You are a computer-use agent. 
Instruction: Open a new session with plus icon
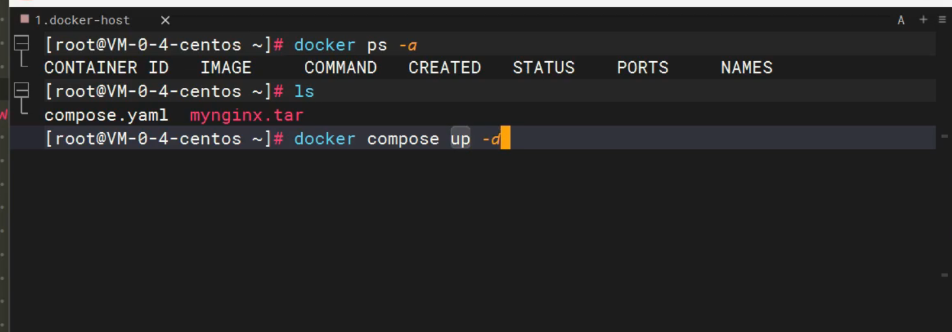pyautogui.click(x=923, y=20)
